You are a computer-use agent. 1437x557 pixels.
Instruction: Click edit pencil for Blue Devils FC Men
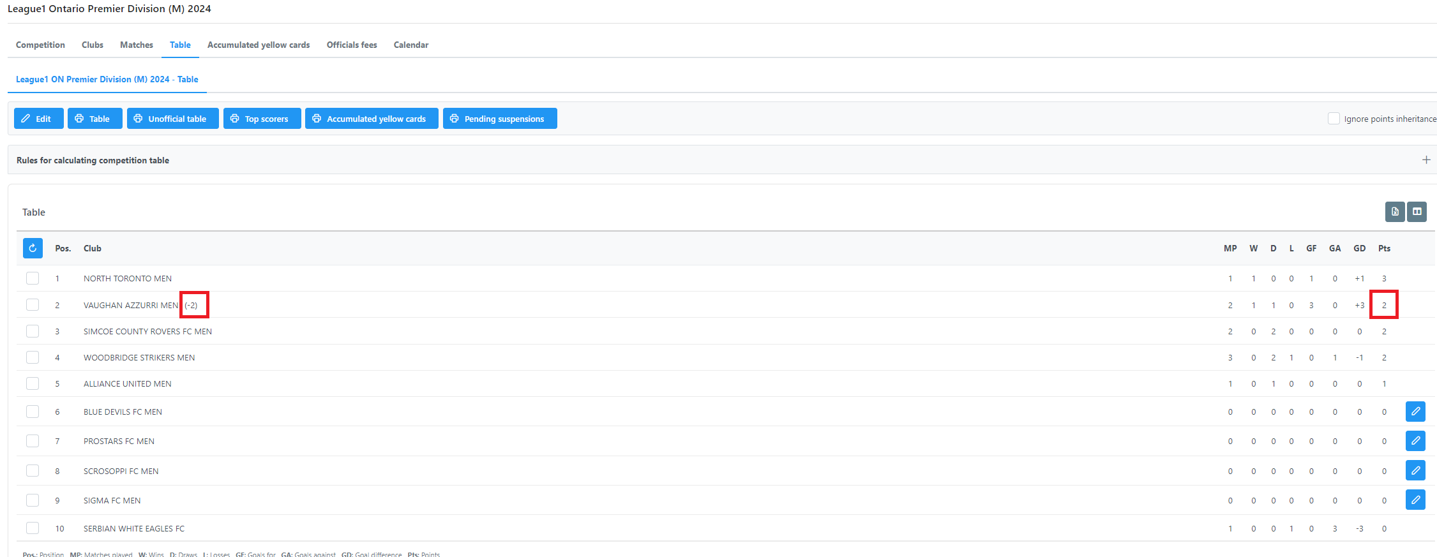coord(1415,412)
